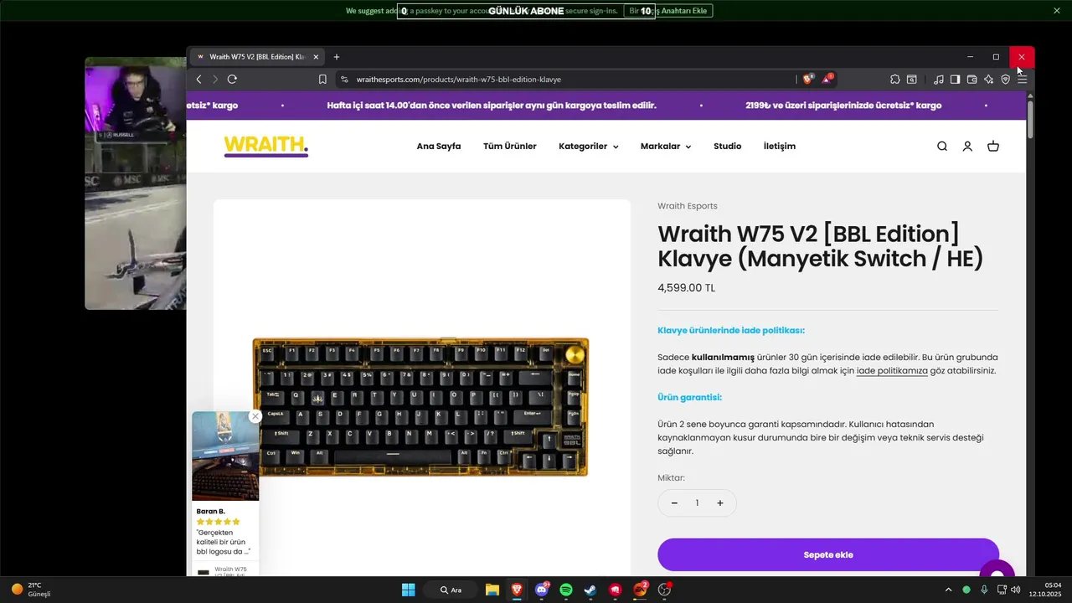
Task: Decrease quantity with the minus button
Action: [x=674, y=503]
